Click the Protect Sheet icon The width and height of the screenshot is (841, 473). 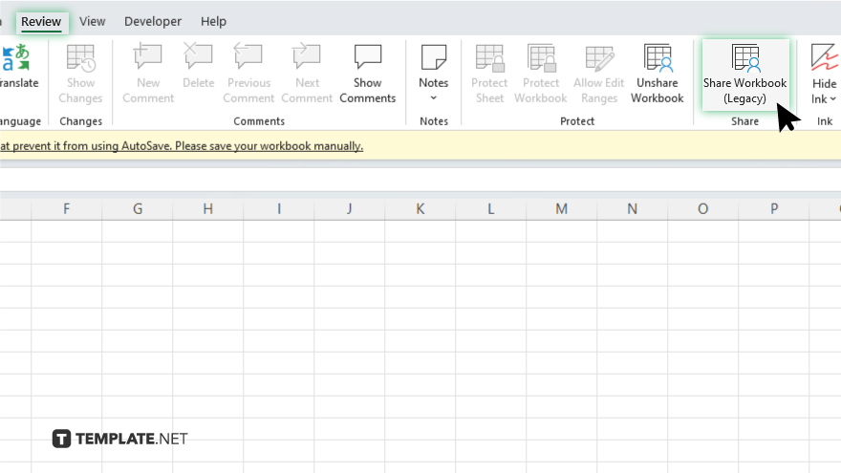coord(489,59)
